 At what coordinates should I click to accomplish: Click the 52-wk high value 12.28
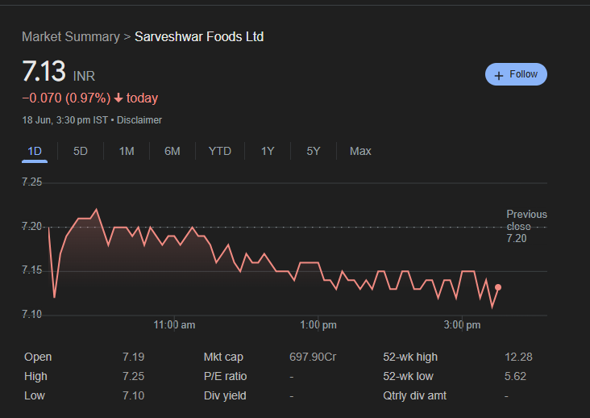click(518, 357)
